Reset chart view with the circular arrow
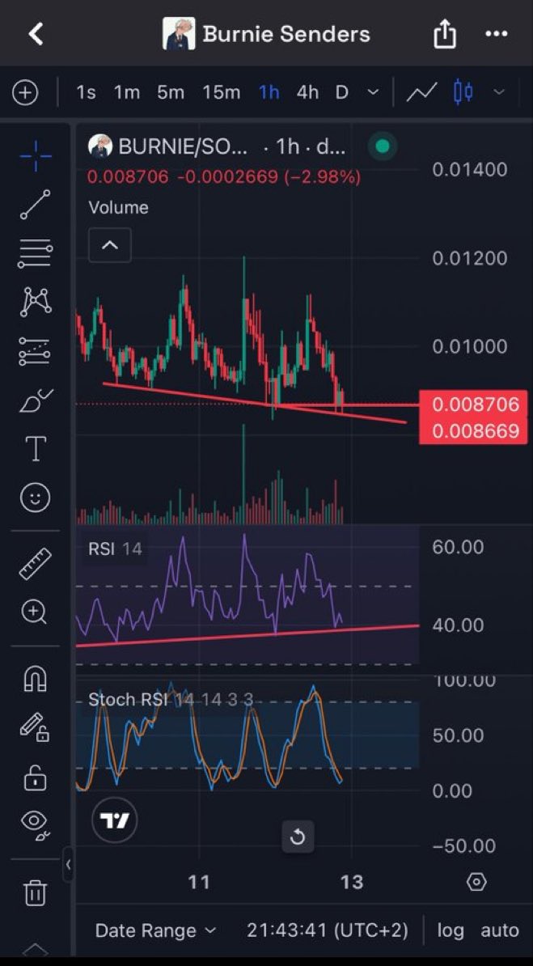 [x=298, y=837]
